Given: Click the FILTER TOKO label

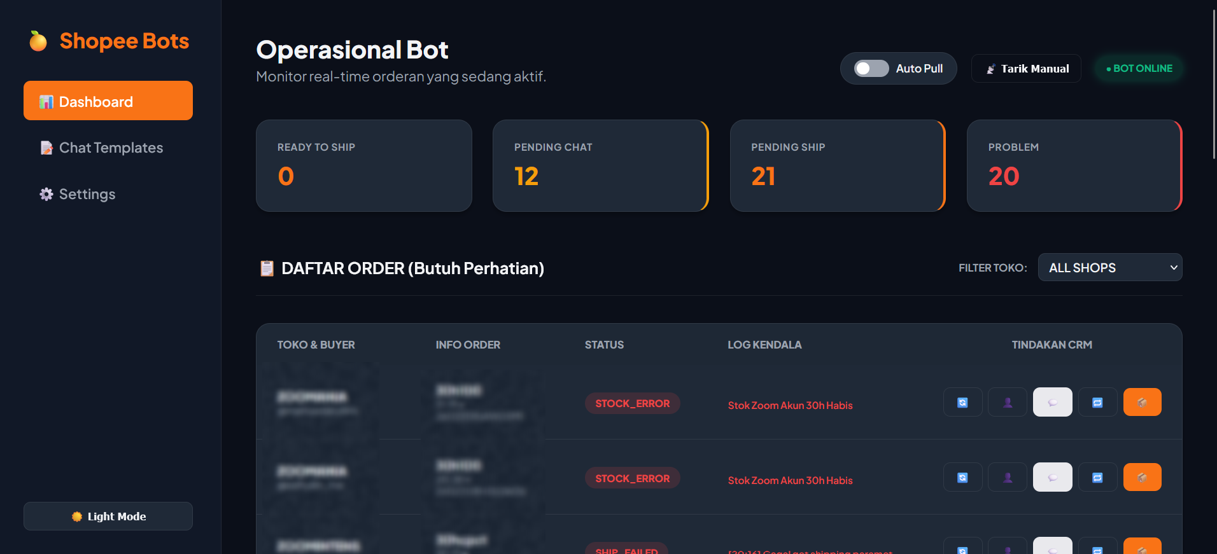Looking at the screenshot, I should pos(992,268).
